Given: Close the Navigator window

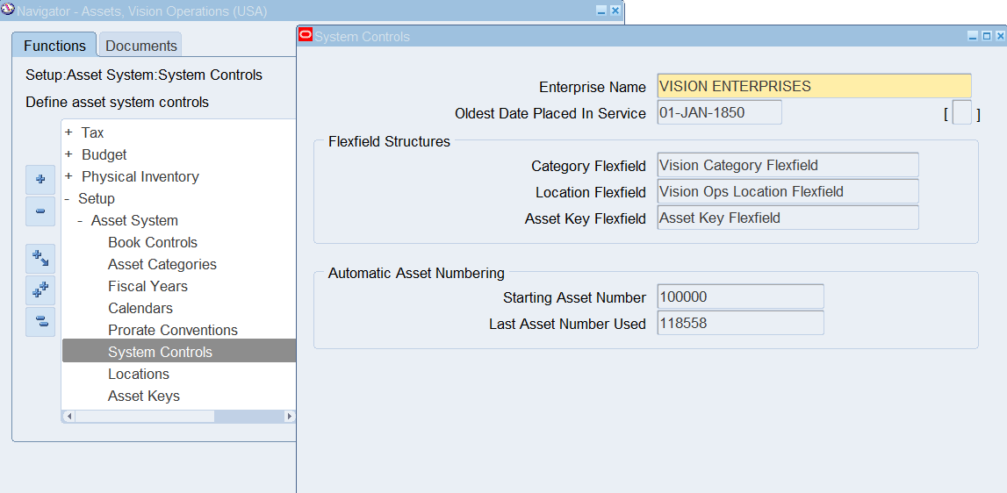Looking at the screenshot, I should (x=615, y=11).
